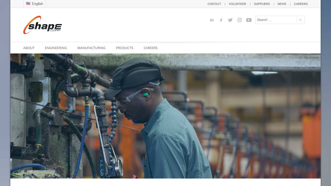Click the search magnifier button
This screenshot has width=331, height=186.
(x=300, y=20)
